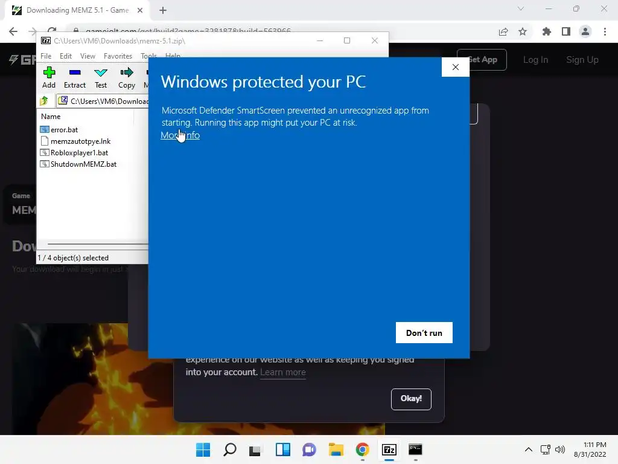Open Task View on the taskbar

pyautogui.click(x=255, y=449)
